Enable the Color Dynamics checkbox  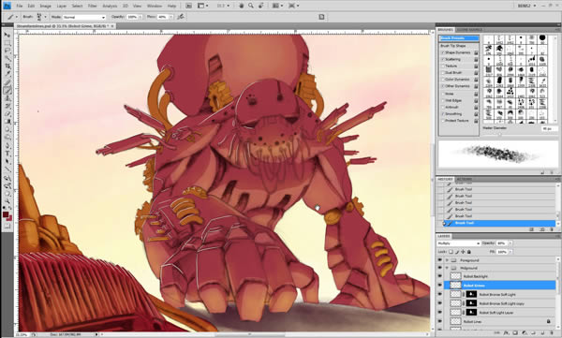point(443,80)
